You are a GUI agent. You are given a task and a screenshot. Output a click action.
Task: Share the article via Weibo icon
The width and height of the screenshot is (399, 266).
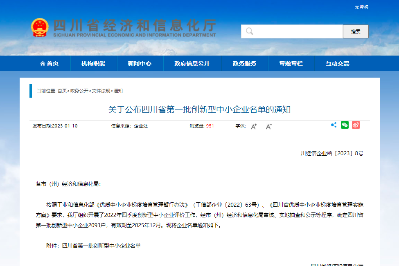pos(356,125)
